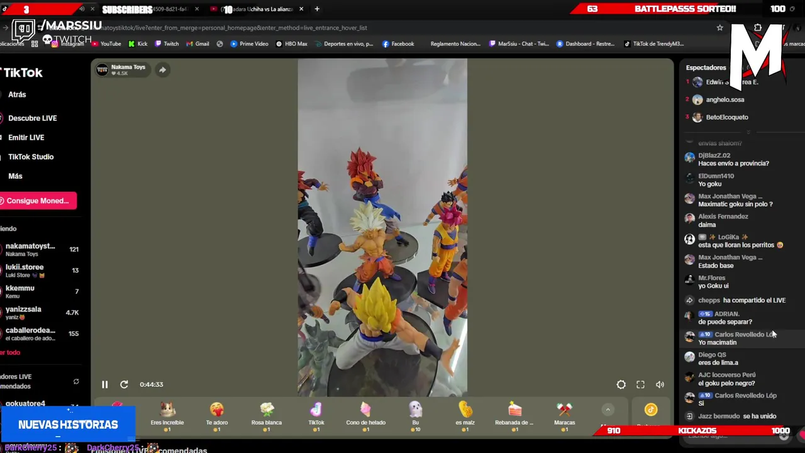The image size is (805, 453).
Task: Send the es maíz gift
Action: coord(465,417)
